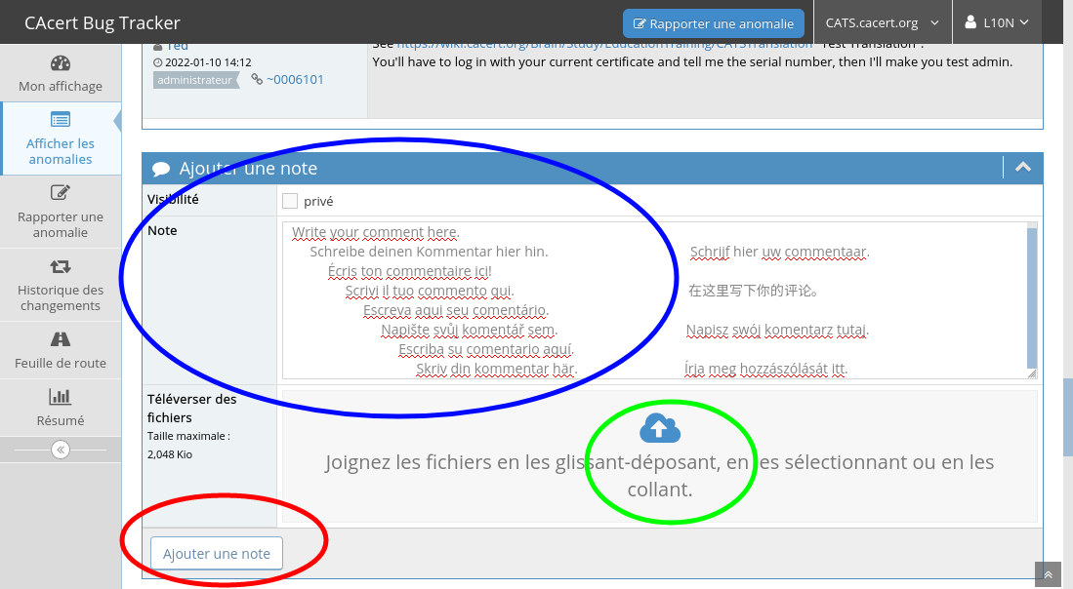Image resolution: width=1073 pixels, height=589 pixels.
Task: Submit with the Ajouter une note button
Action: pyautogui.click(x=216, y=554)
